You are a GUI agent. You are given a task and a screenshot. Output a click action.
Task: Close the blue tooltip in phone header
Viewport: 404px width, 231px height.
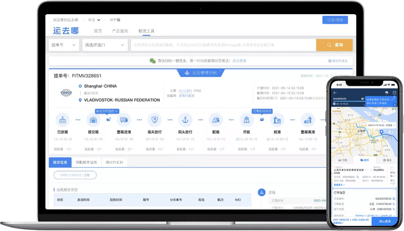(x=395, y=105)
